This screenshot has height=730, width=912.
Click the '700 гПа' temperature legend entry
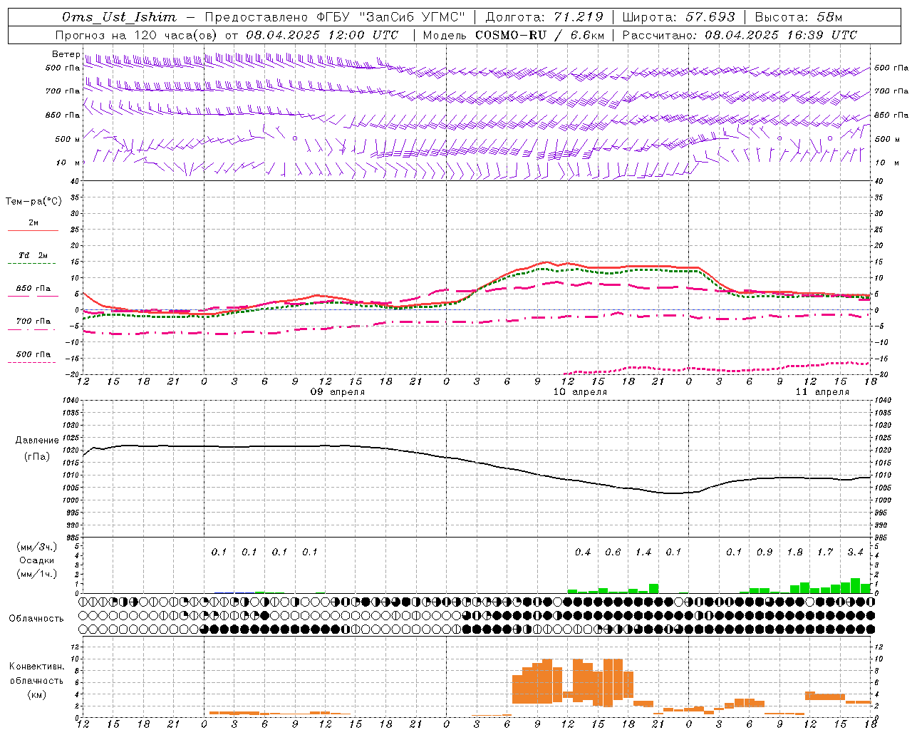[x=33, y=322]
